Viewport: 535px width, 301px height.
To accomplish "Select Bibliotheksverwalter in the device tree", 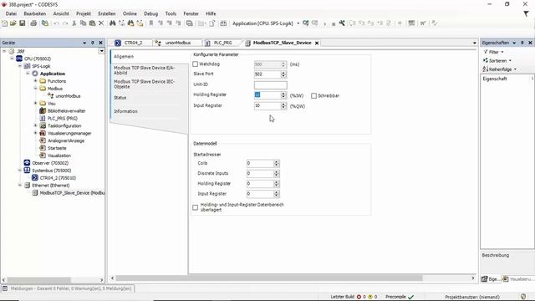I will [x=66, y=111].
